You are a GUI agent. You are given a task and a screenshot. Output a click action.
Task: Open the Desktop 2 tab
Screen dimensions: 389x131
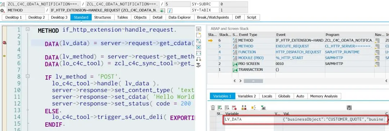[x=37, y=17]
